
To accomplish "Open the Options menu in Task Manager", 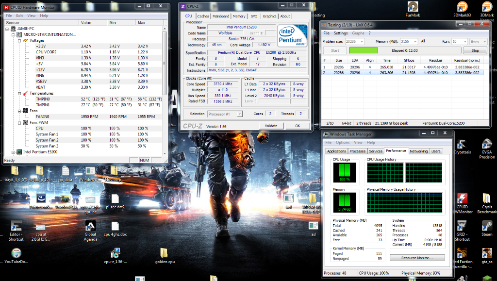I will click(343, 142).
